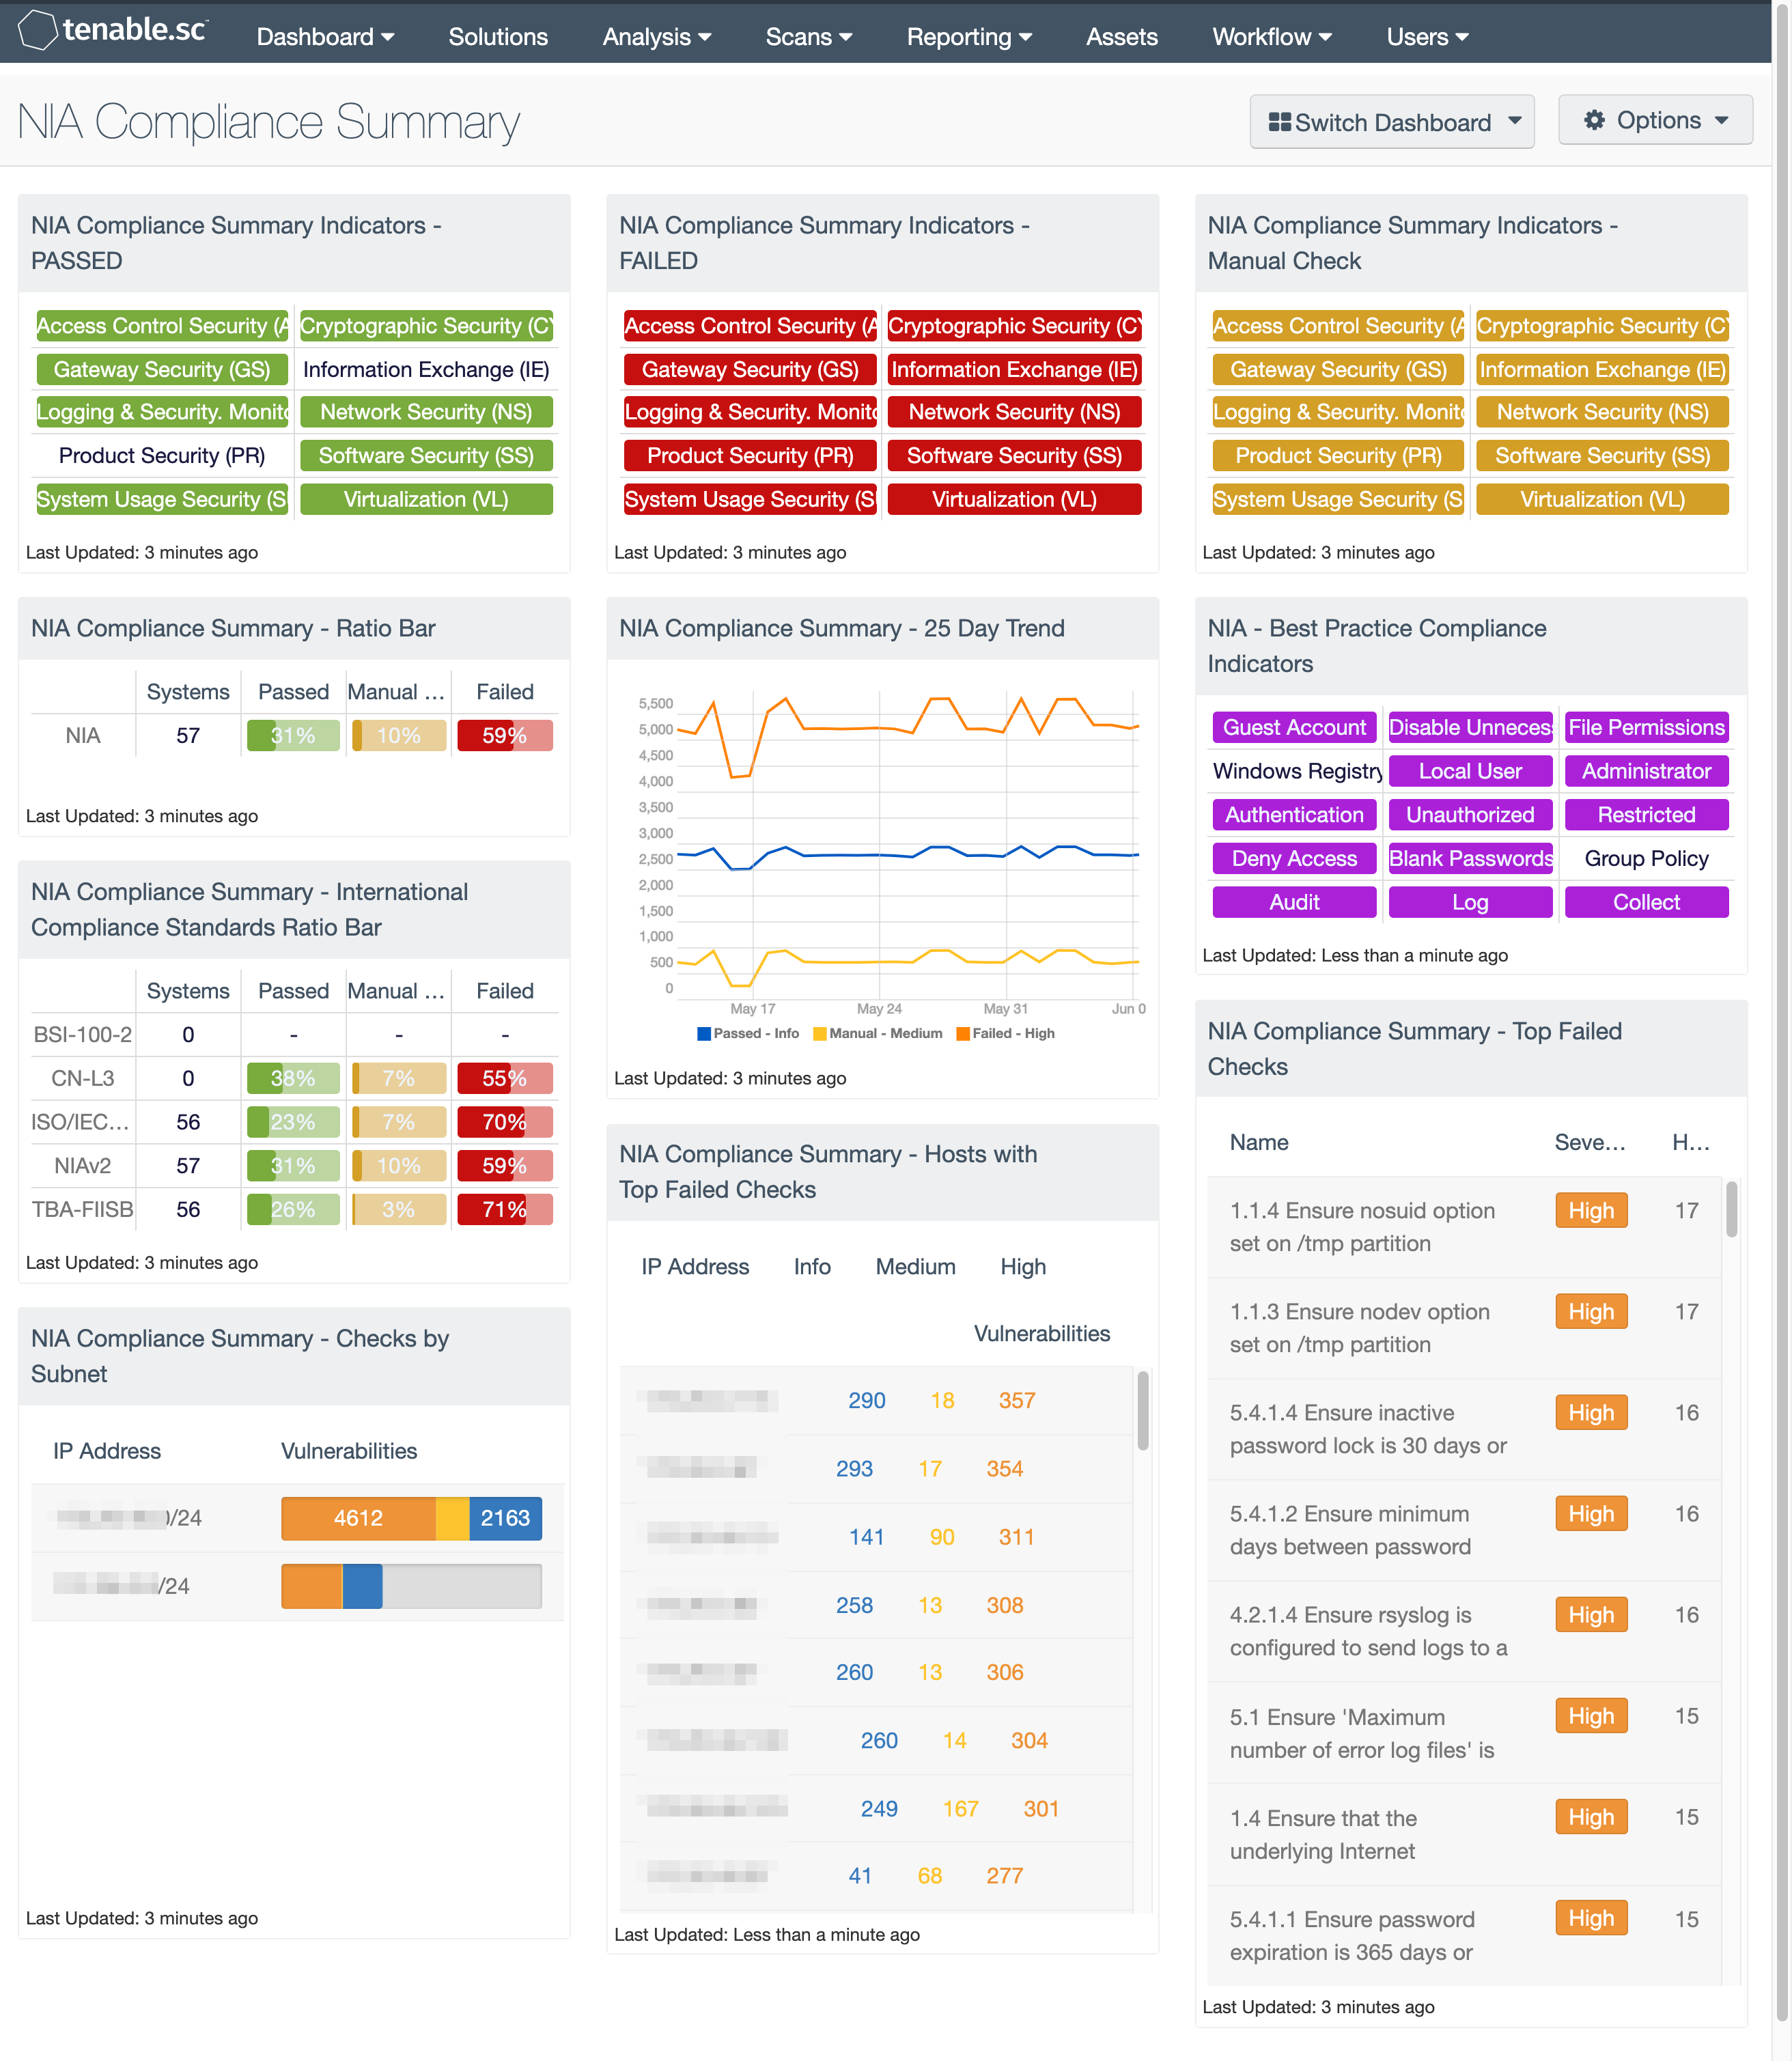Click the TBA-FIISB Passed 26% bar
Image resolution: width=1792 pixels, height=2061 pixels.
pyautogui.click(x=293, y=1210)
